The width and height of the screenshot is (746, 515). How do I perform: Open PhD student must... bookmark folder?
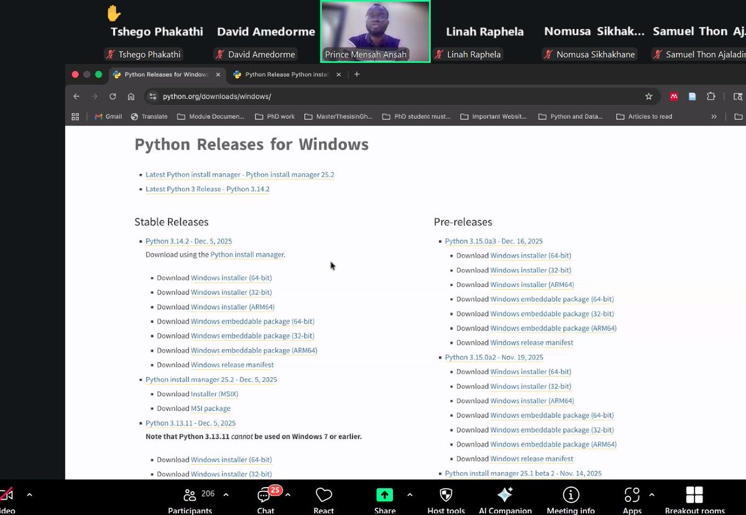417,116
